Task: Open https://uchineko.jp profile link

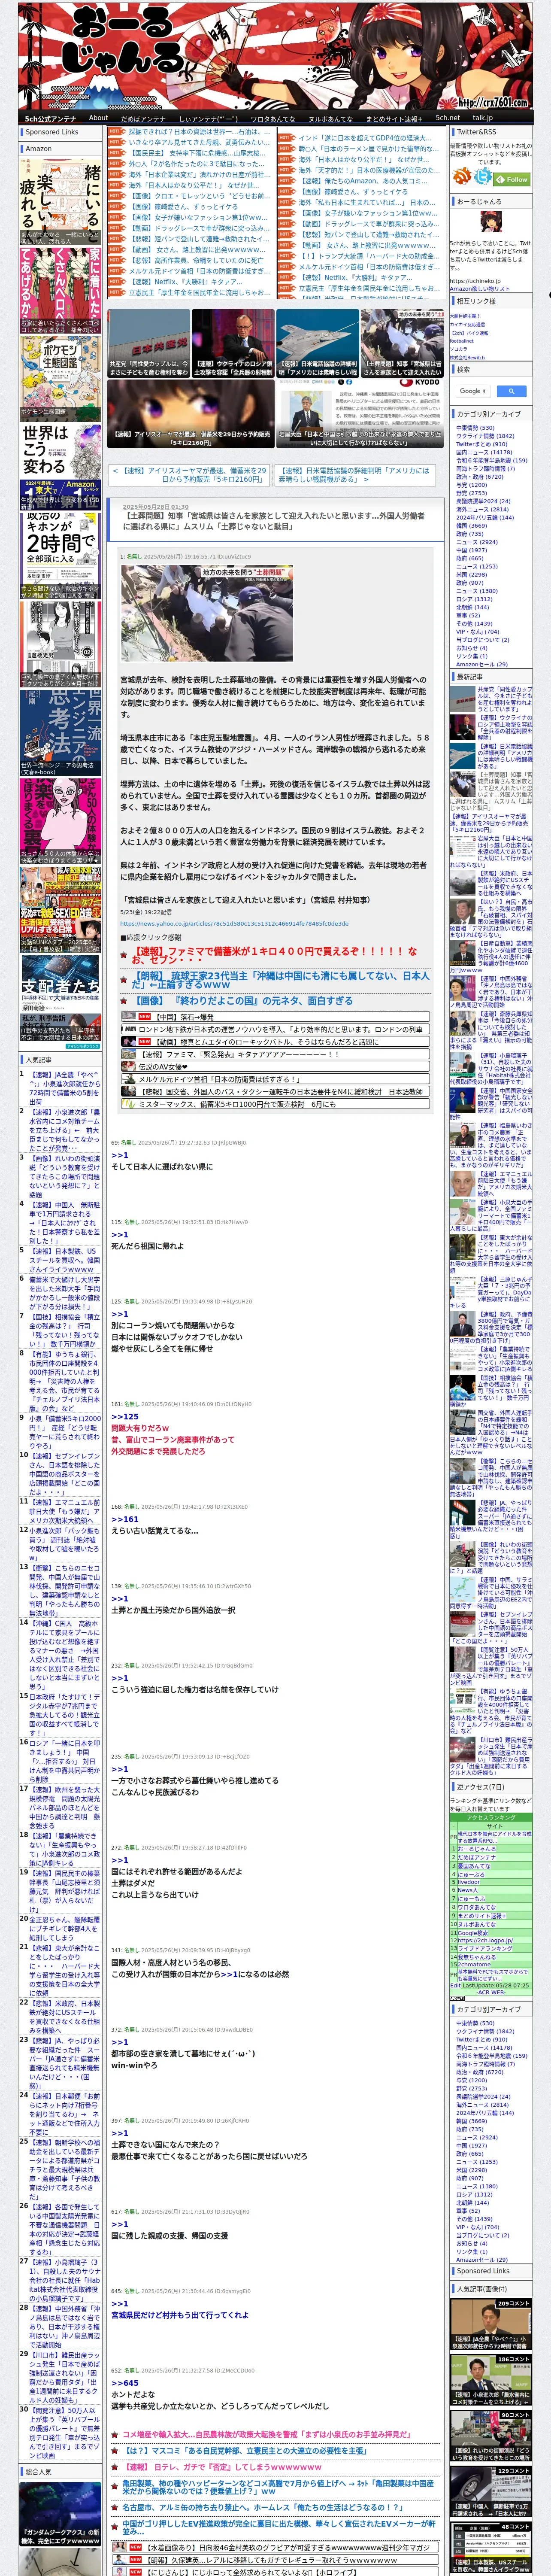Action: (476, 281)
